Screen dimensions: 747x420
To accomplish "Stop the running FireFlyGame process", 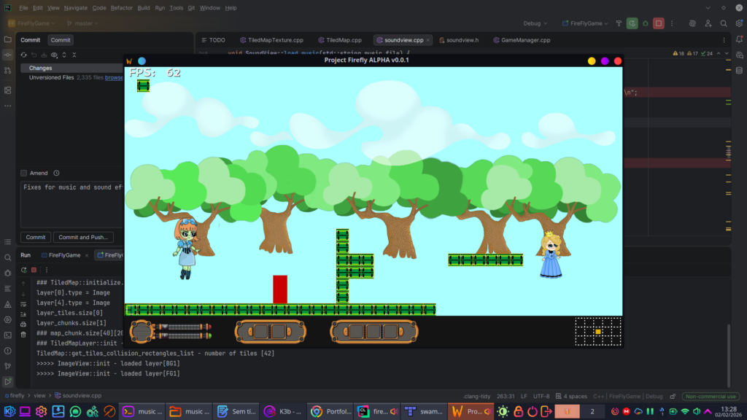I will tap(658, 23).
